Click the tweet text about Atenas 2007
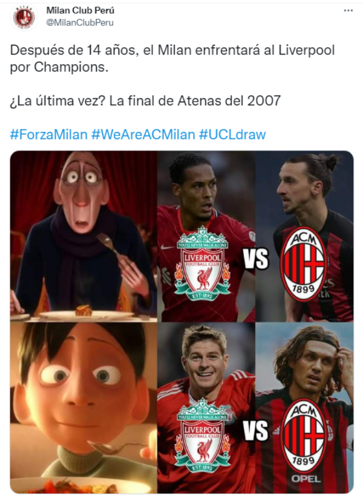This screenshot has height=501, width=363. tap(145, 101)
